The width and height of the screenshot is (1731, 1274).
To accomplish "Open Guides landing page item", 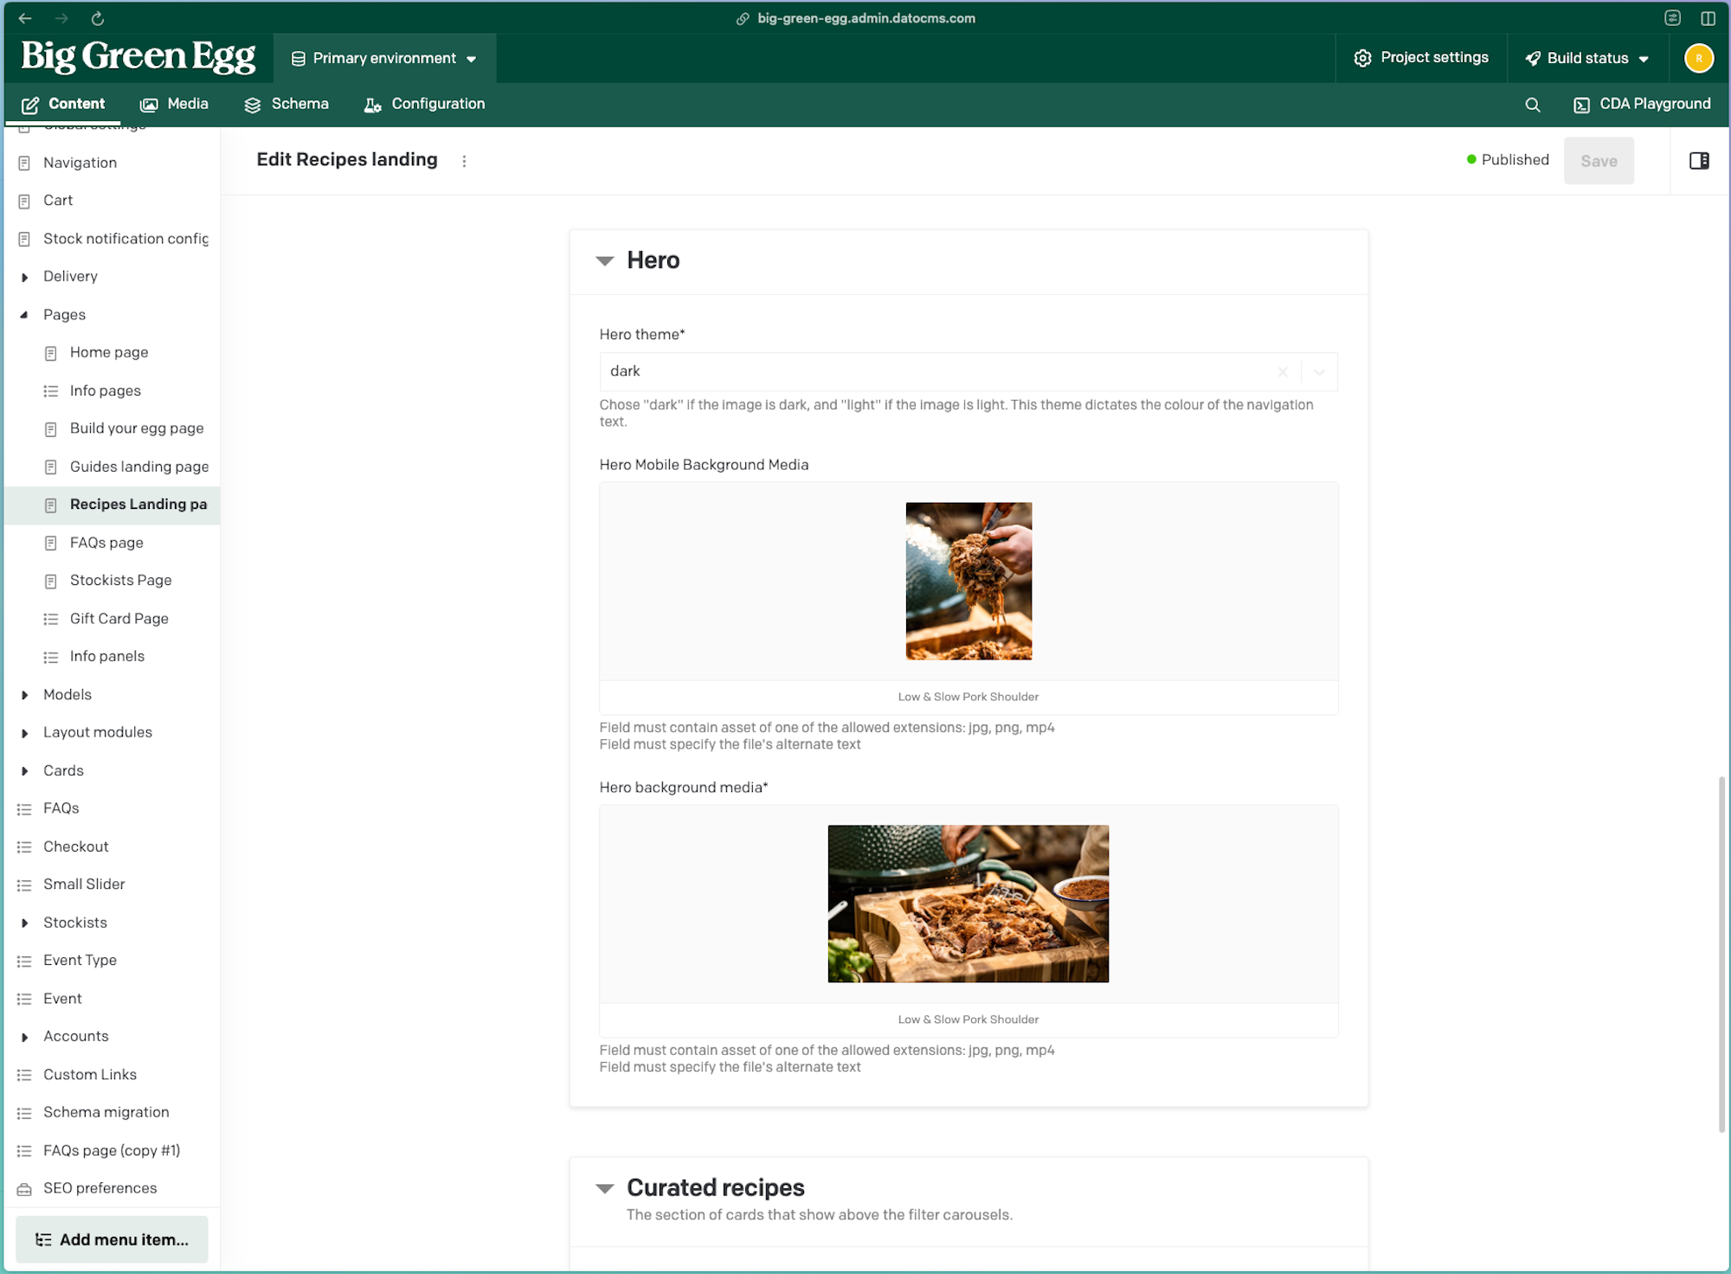I will pyautogui.click(x=111, y=466).
